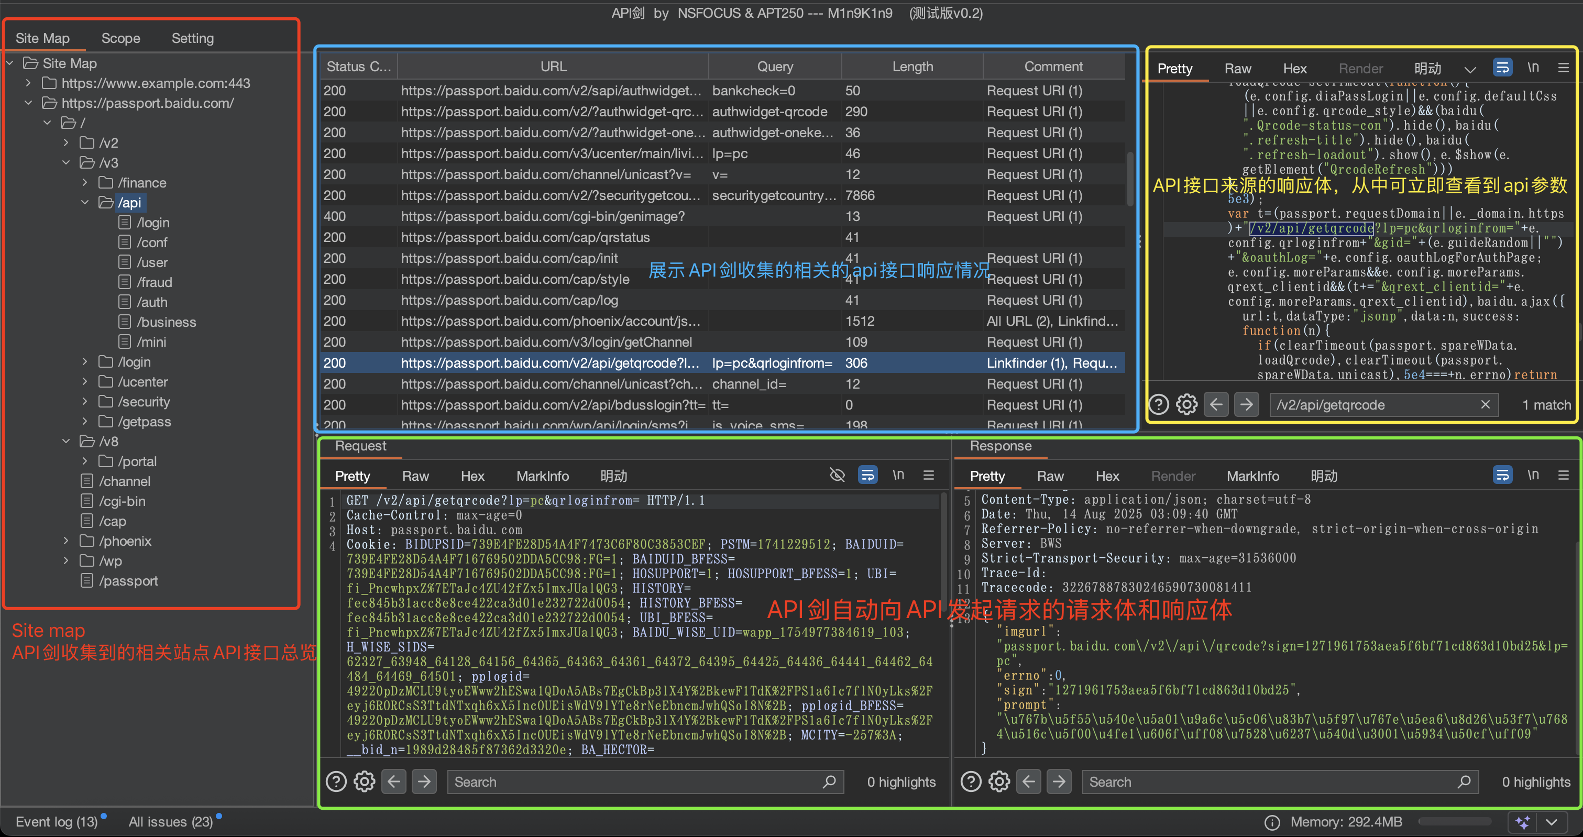The width and height of the screenshot is (1583, 837).
Task: Open the response panel hamburger menu icon
Action: point(1563,475)
